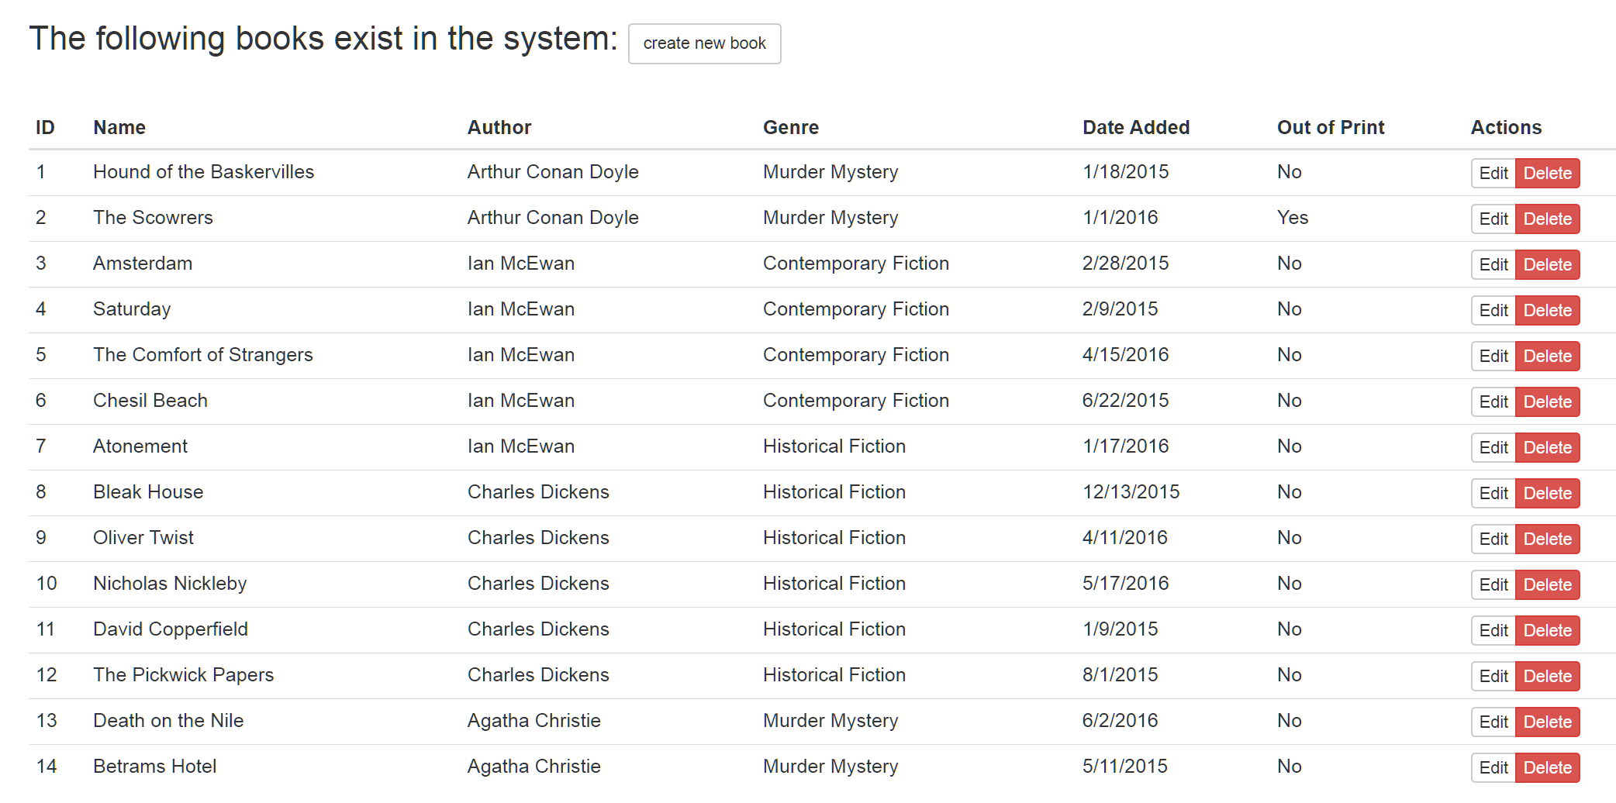The height and width of the screenshot is (803, 1616).
Task: Edit the Amsterdam book row
Action: [x=1493, y=264]
